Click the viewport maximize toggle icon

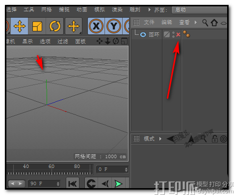(x=124, y=41)
